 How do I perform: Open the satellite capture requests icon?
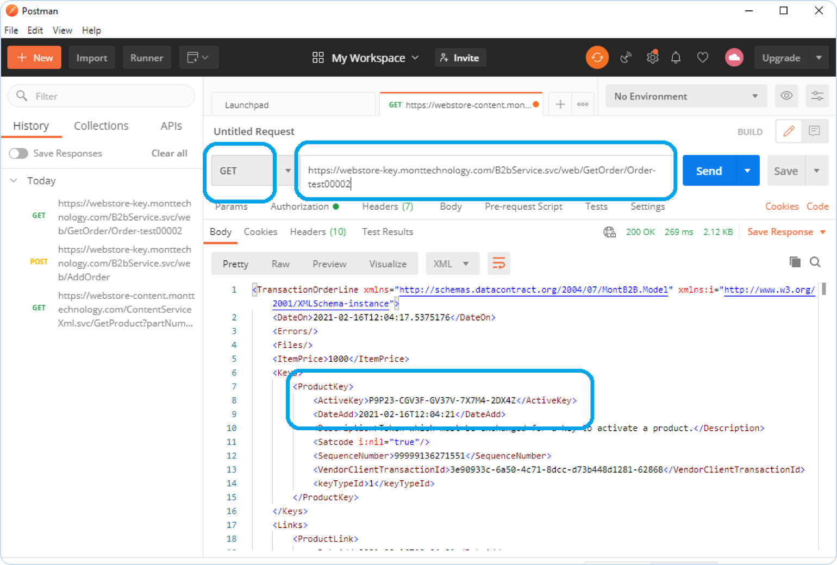coord(626,58)
